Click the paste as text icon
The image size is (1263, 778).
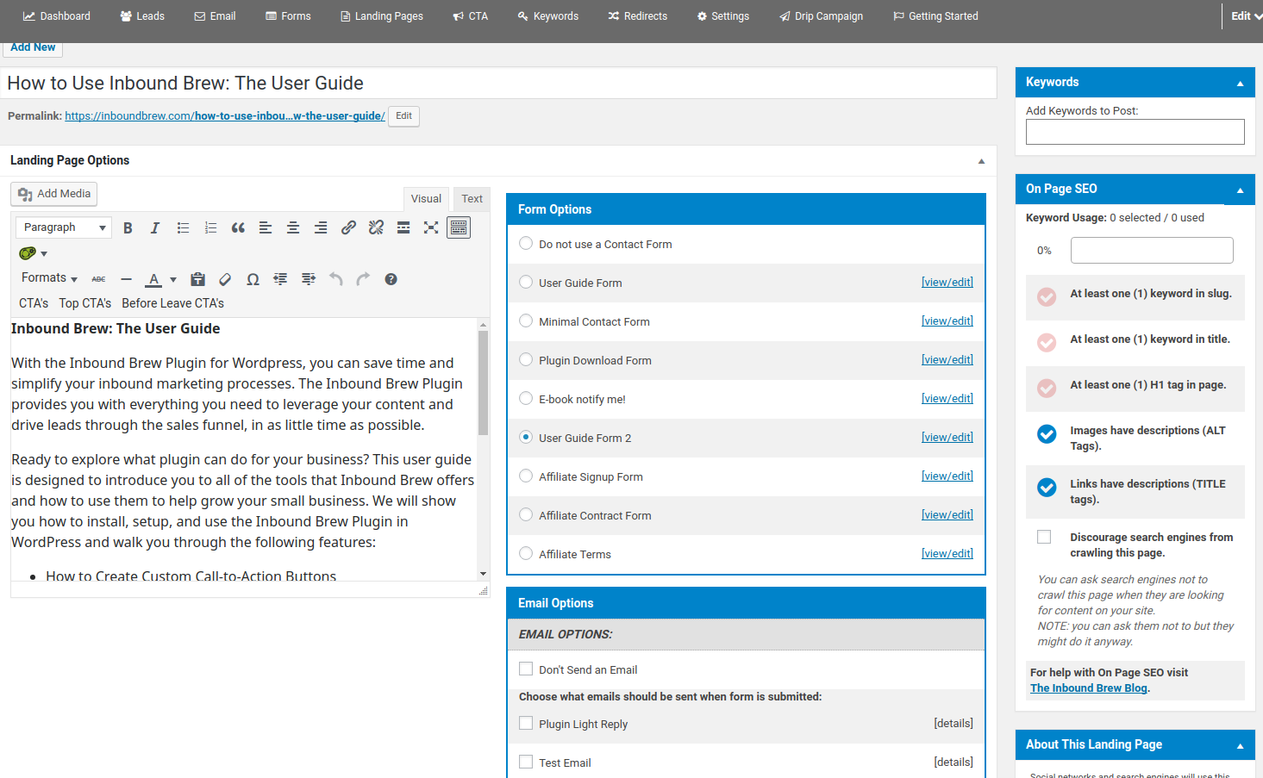[197, 279]
